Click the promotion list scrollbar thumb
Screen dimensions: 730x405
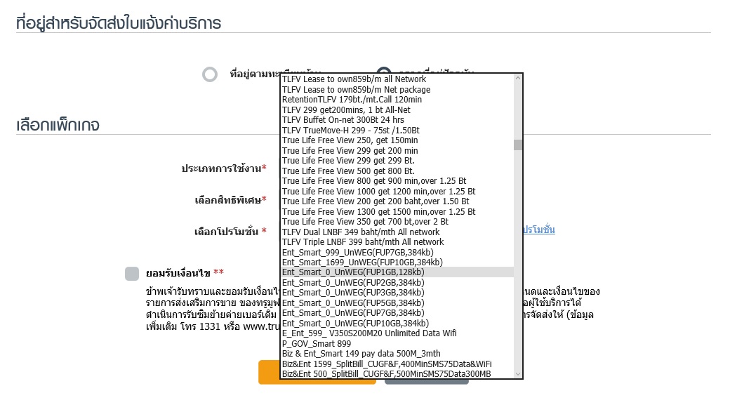(x=518, y=145)
